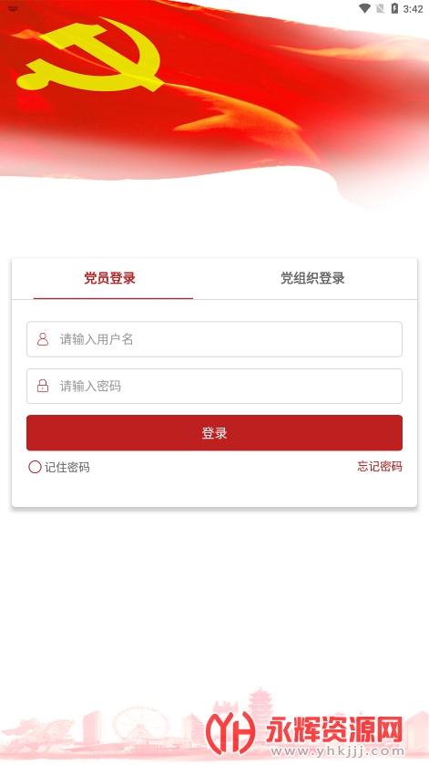Click the Ferris wheel in skyline illustration

coord(140,727)
